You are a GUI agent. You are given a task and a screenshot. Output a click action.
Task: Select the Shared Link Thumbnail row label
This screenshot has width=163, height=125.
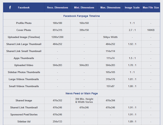tap(24, 108)
